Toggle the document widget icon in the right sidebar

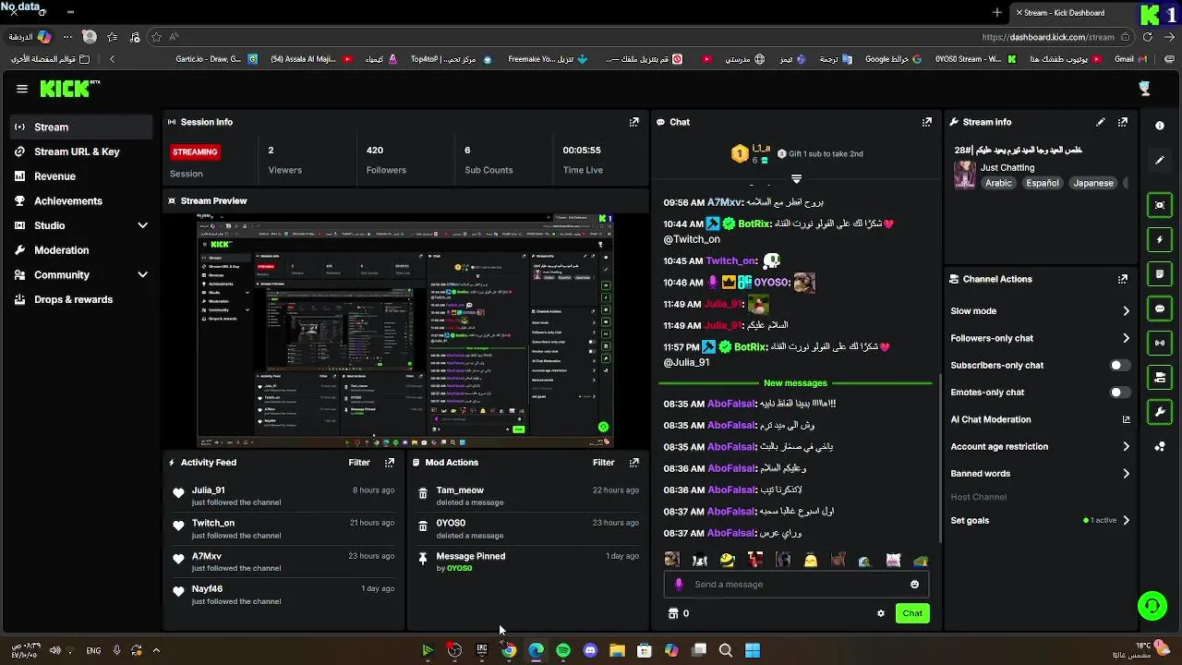coord(1160,274)
